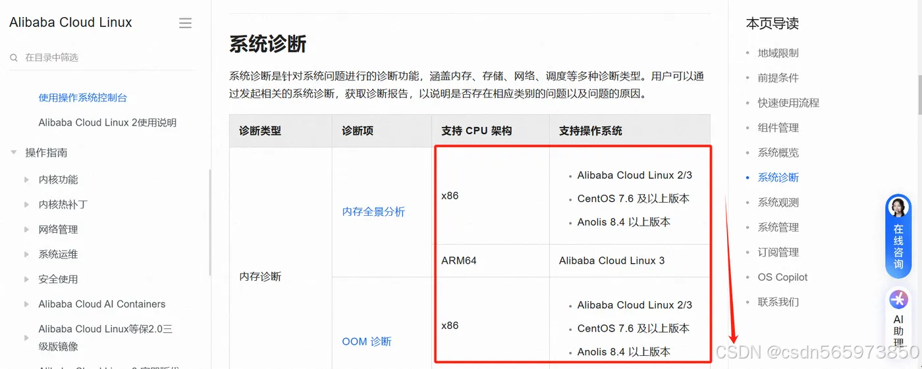Select 网络管理 in the sidebar
922x369 pixels.
[58, 230]
